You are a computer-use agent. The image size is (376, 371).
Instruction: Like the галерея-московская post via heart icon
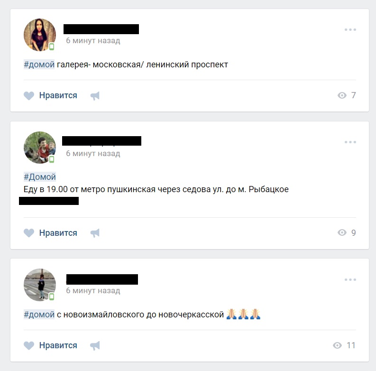[x=29, y=96]
